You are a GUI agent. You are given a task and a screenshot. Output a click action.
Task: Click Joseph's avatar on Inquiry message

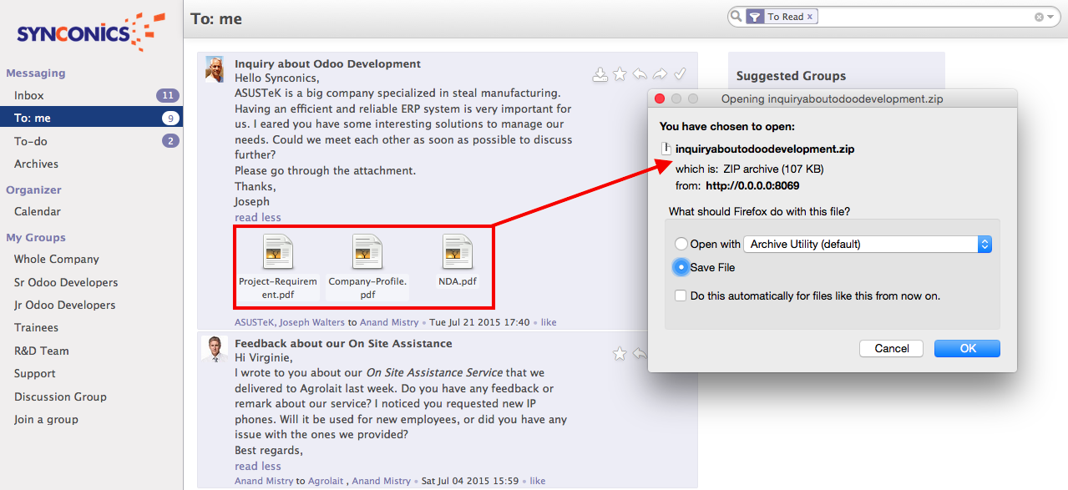(x=215, y=69)
